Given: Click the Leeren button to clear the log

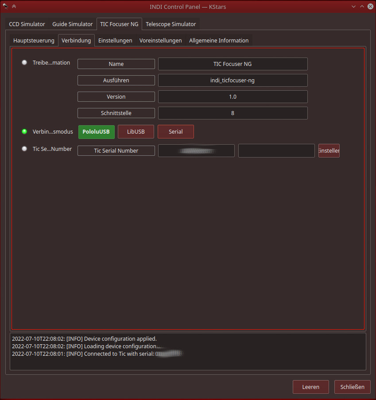Looking at the screenshot, I should click(310, 387).
